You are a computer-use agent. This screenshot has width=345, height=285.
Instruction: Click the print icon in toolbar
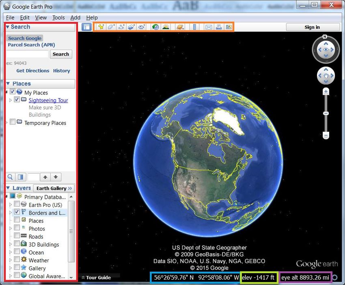219,27
